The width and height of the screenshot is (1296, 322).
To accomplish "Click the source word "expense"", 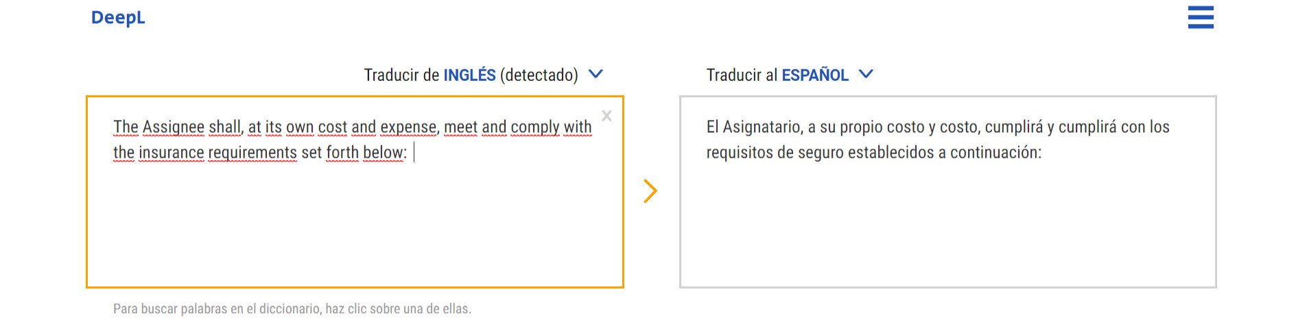I will (408, 127).
